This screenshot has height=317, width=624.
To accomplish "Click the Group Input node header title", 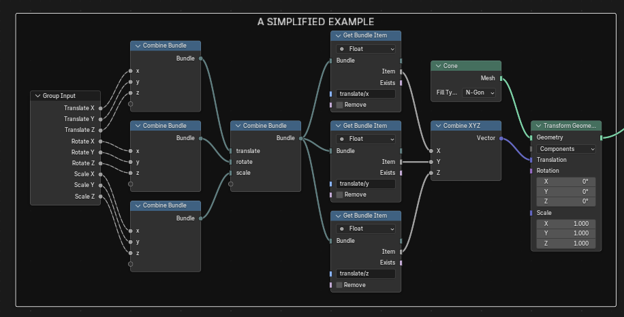I will 59,96.
